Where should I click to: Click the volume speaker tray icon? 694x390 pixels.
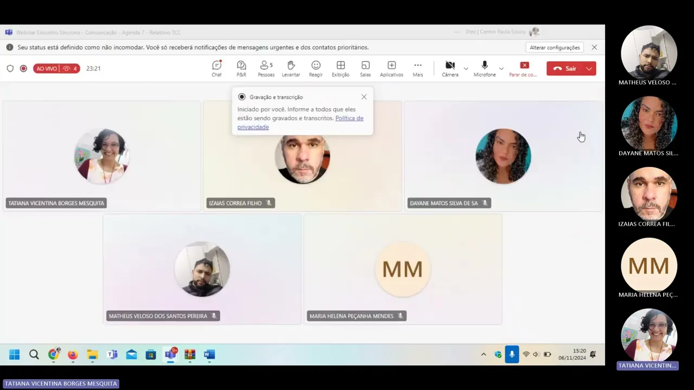pyautogui.click(x=536, y=355)
